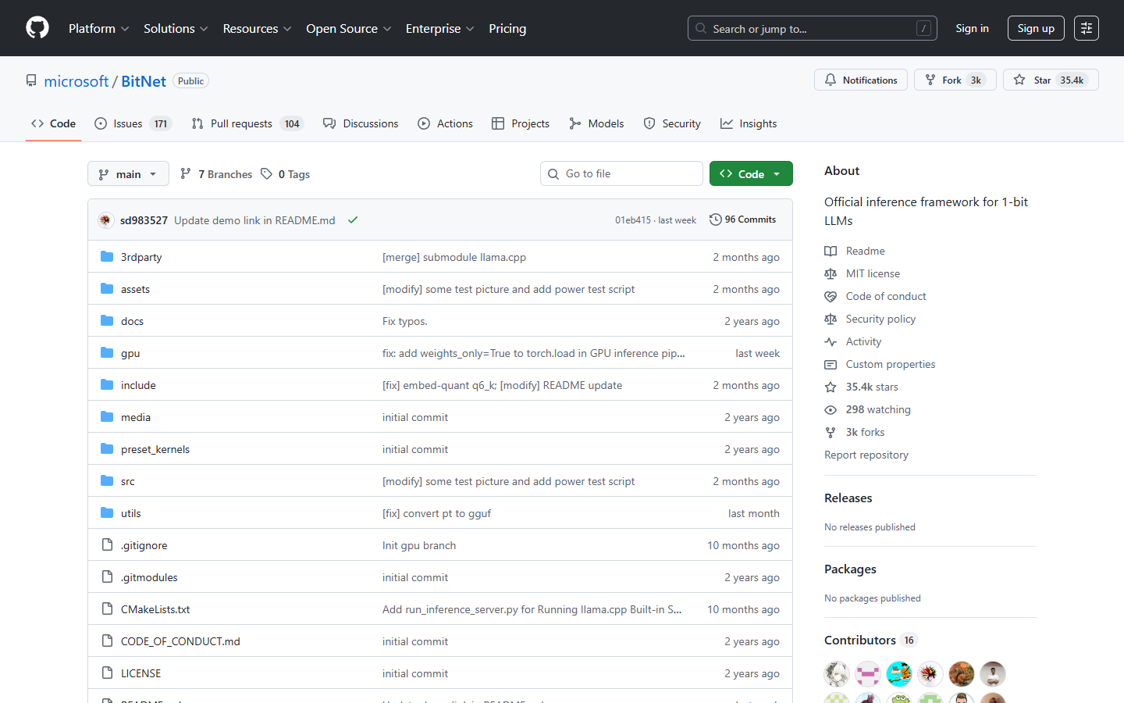Open notifications via the bell icon
This screenshot has height=703, width=1124.
[830, 79]
